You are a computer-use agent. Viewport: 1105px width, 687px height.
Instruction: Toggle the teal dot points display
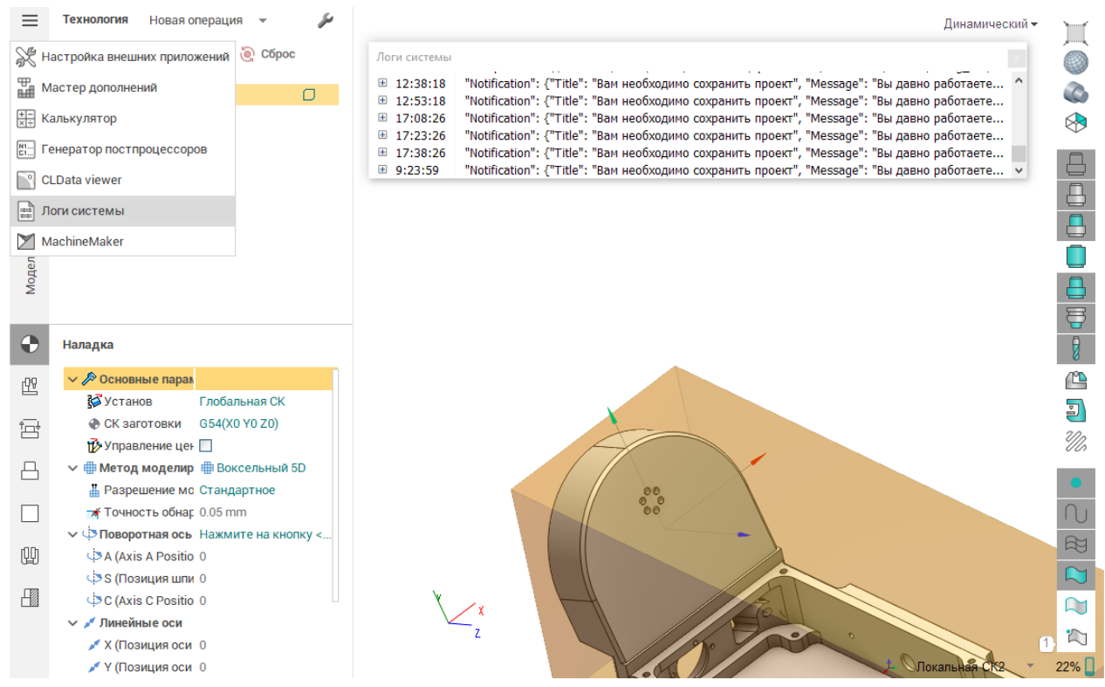pos(1075,483)
